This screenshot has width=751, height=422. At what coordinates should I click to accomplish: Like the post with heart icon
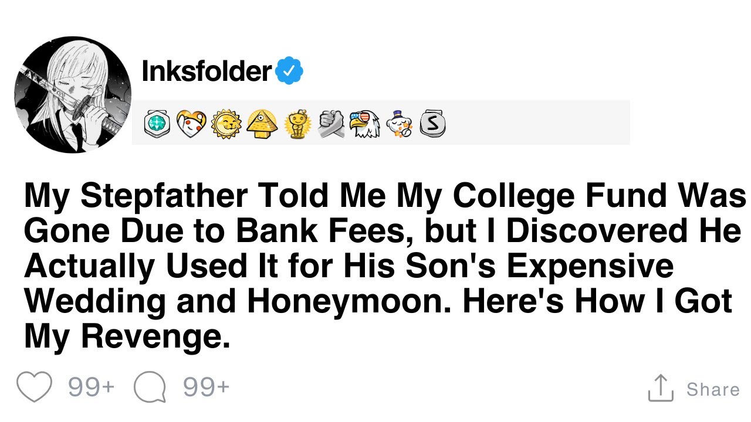(34, 387)
